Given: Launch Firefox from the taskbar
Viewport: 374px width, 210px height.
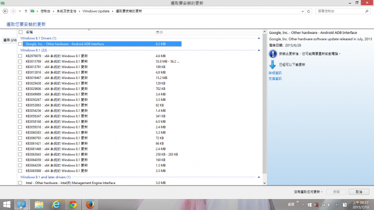Looking at the screenshot, I should pyautogui.click(x=90, y=204).
